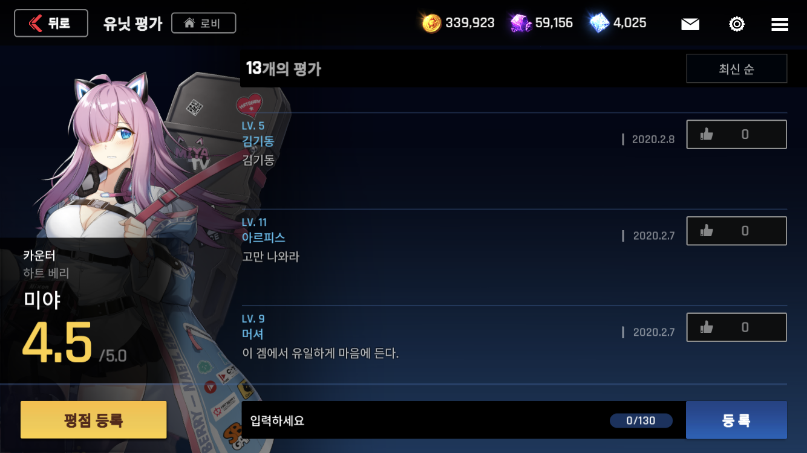
Task: Like 아르피스's review with thumbs-up
Action: tap(736, 231)
